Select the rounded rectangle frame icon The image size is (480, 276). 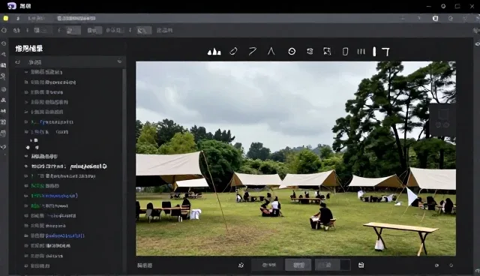pyautogui.click(x=345, y=52)
